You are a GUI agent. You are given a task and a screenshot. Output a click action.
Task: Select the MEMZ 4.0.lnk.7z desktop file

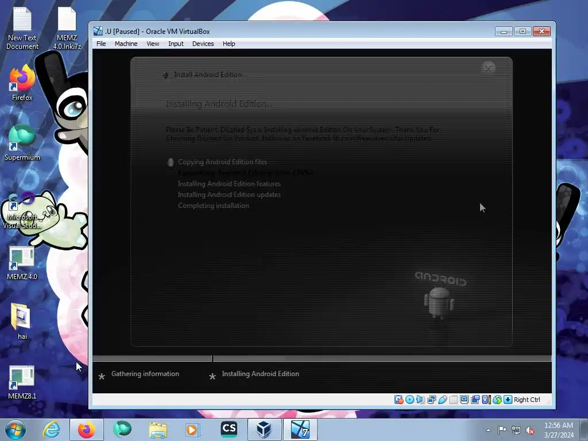click(67, 29)
